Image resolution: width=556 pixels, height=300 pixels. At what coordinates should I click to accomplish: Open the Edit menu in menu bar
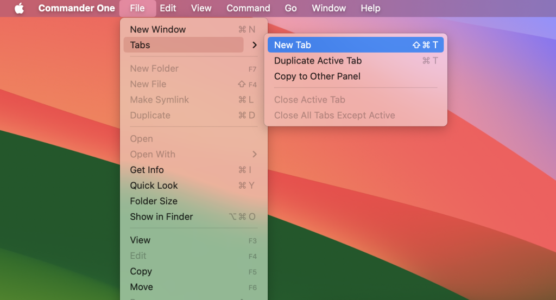click(x=168, y=8)
